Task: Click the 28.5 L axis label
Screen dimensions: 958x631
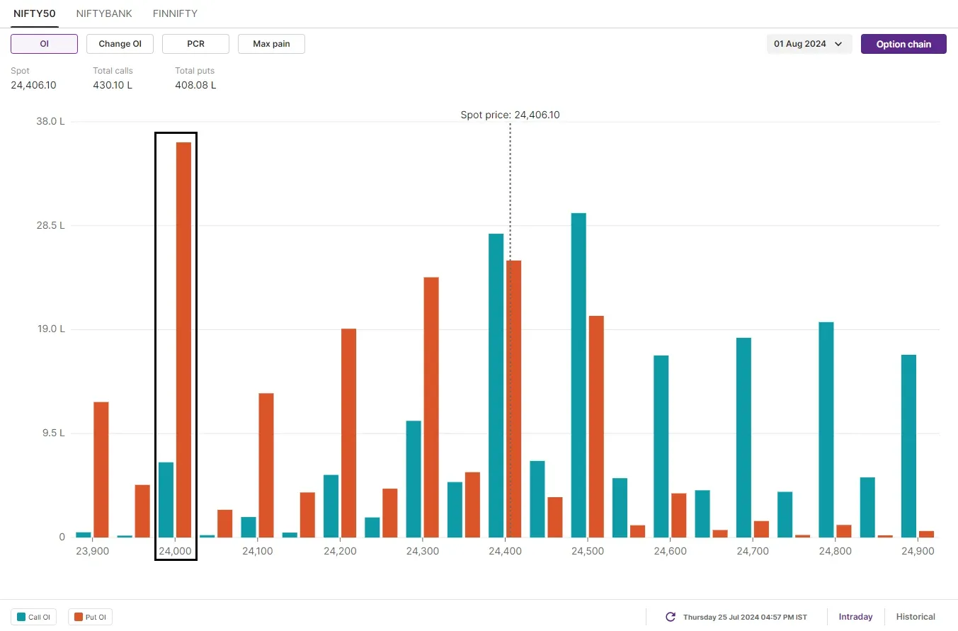Action: tap(50, 225)
